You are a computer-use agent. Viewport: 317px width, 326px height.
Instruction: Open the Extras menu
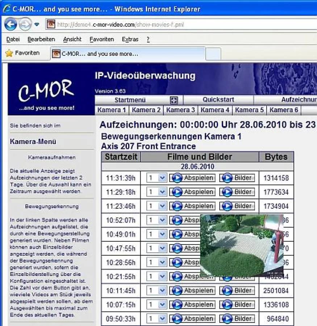coord(130,39)
